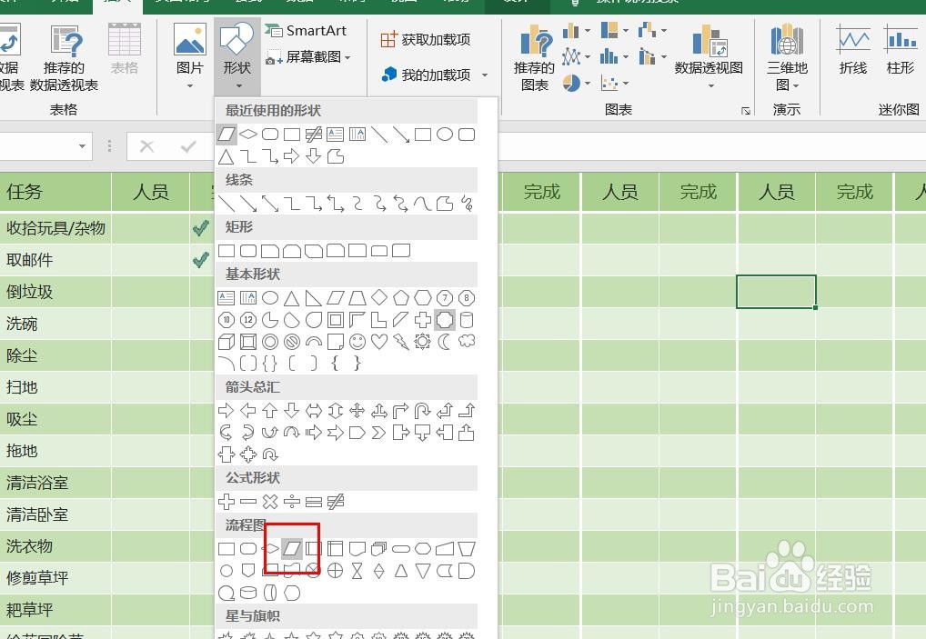Select the cube shape in basic shapes
The width and height of the screenshot is (926, 639).
226,342
